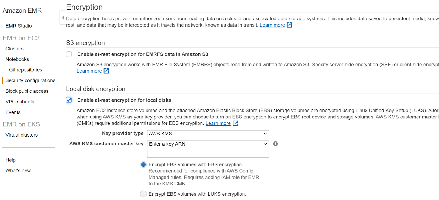The image size is (439, 200).
Task: Click external link icon under S3 encryption
Action: click(106, 71)
